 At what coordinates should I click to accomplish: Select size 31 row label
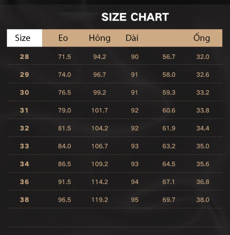pos(24,110)
